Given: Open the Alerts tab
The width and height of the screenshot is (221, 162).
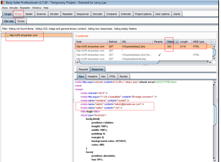Looking at the screenshot, I should pos(177,14).
